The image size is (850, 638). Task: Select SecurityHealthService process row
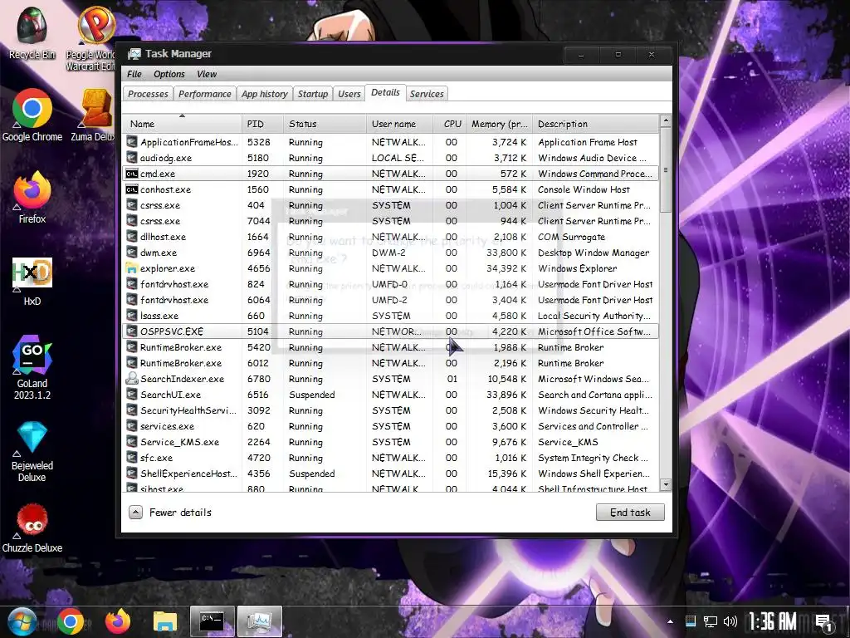[391, 410]
